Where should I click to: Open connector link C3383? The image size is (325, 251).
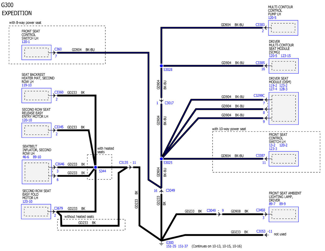(260, 25)
